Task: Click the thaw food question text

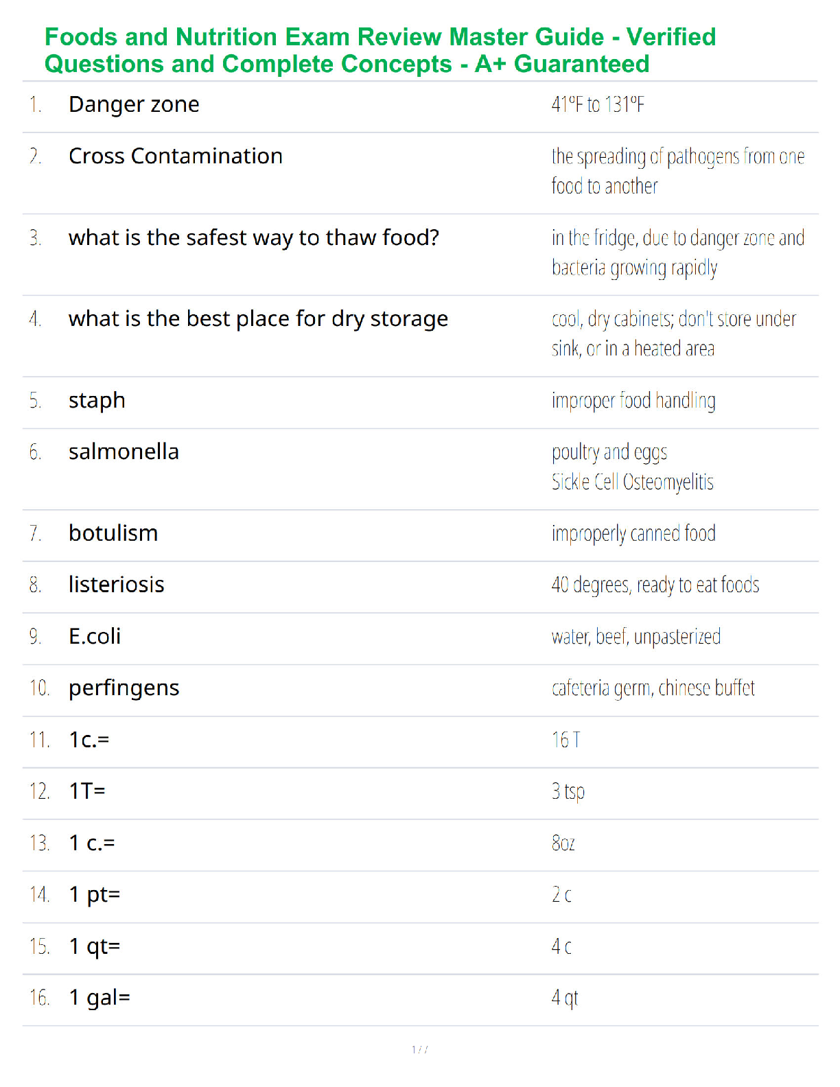Action: (x=254, y=237)
